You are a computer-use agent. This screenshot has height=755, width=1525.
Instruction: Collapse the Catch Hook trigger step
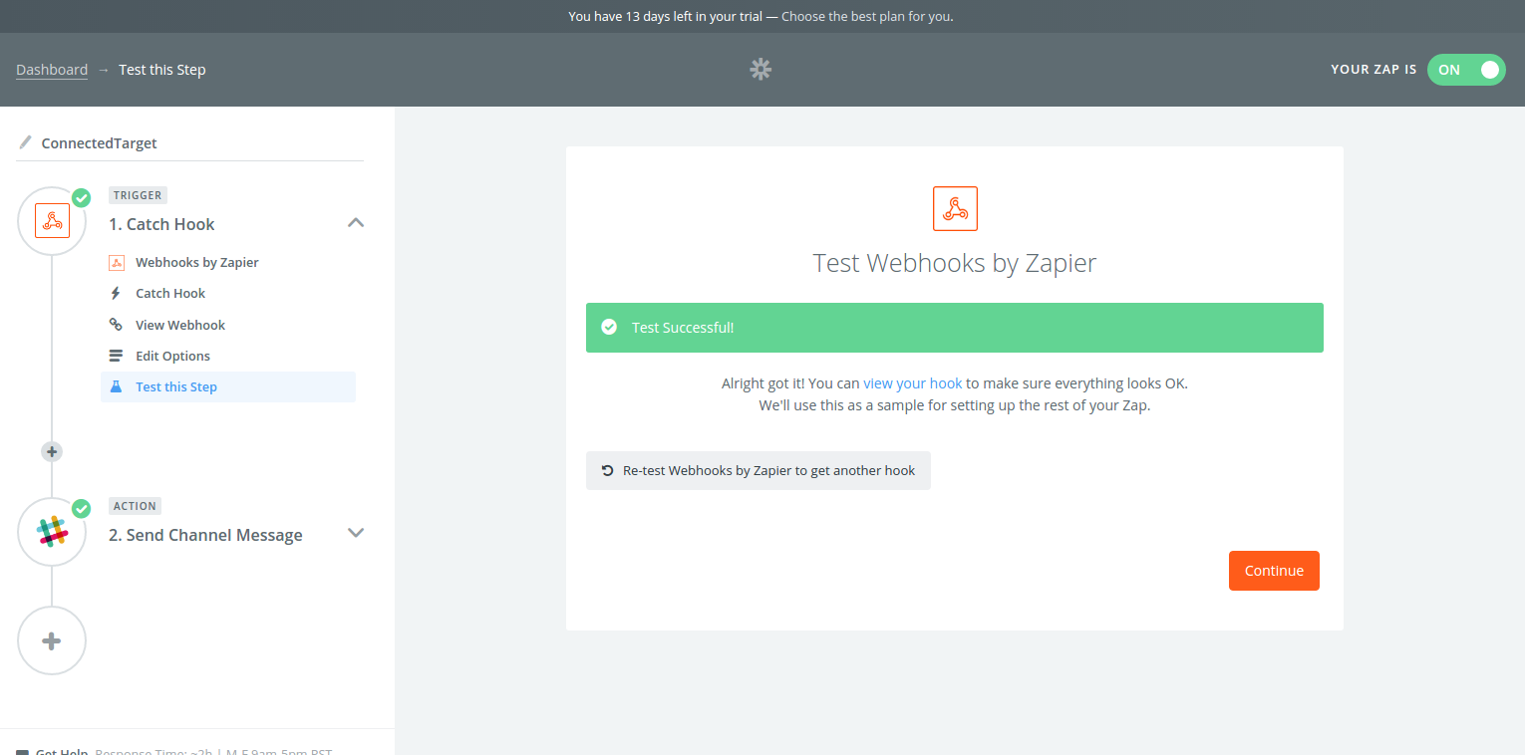click(x=356, y=223)
